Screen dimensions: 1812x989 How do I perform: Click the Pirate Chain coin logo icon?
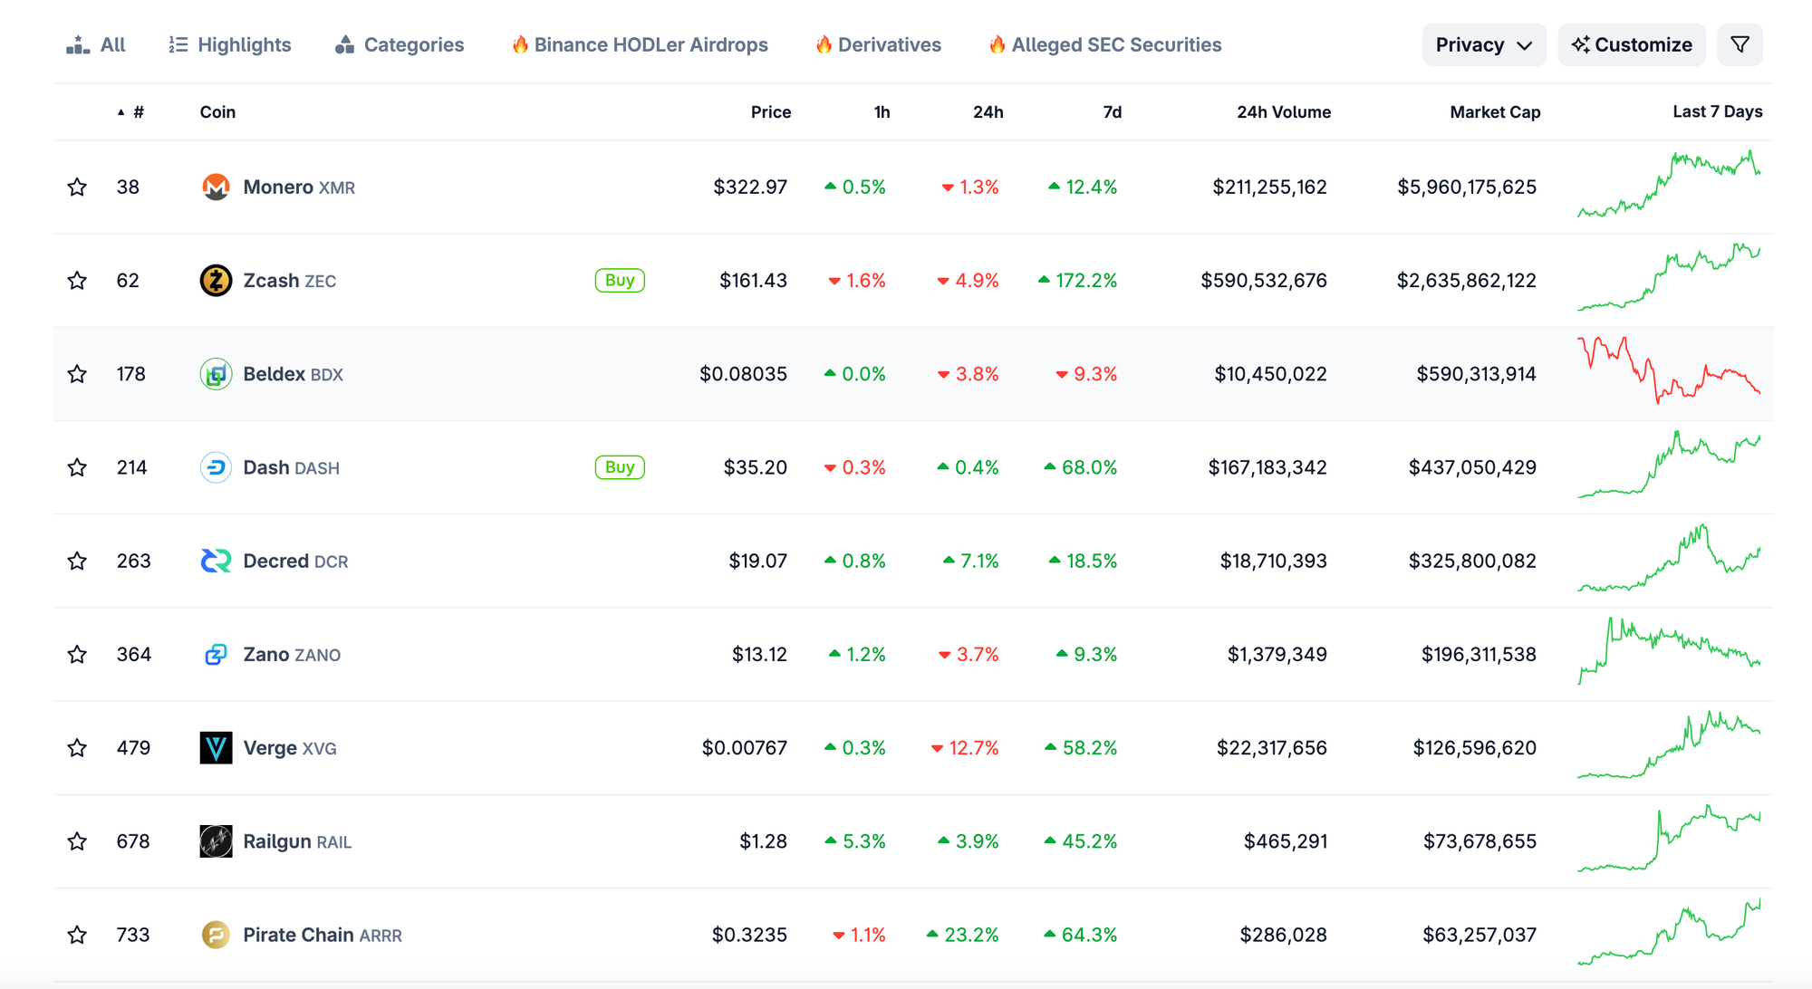(216, 935)
